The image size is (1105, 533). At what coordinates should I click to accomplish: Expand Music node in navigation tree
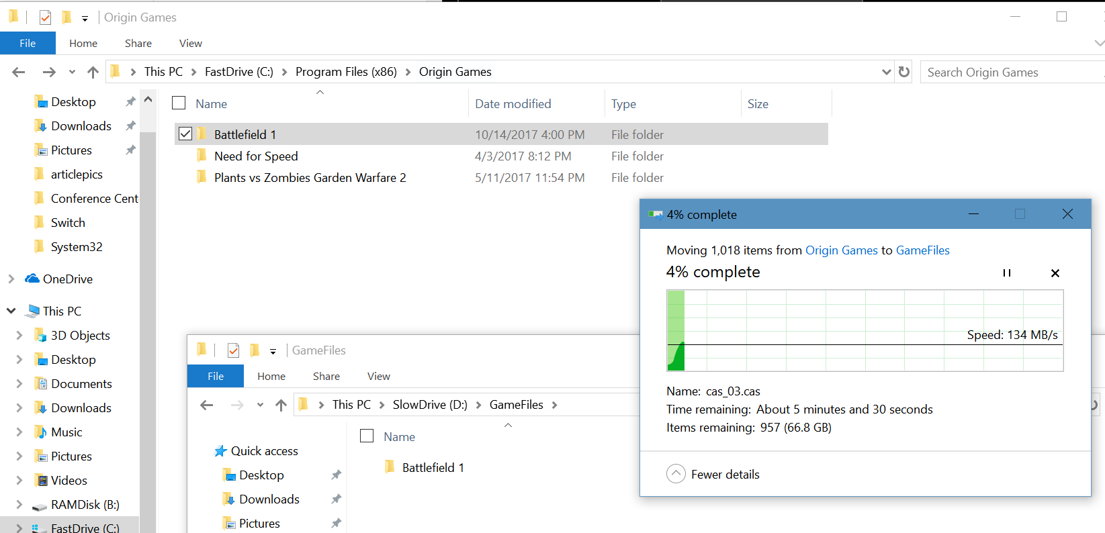19,432
